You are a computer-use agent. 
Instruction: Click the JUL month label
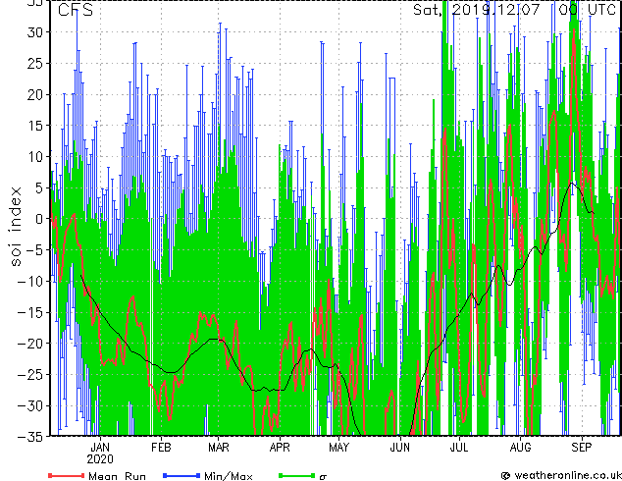coord(459,448)
